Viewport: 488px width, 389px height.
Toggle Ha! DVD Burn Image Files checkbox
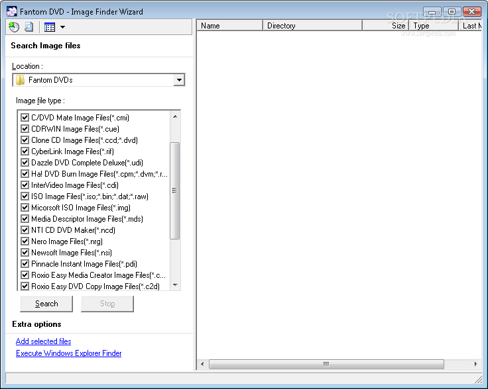pos(25,173)
